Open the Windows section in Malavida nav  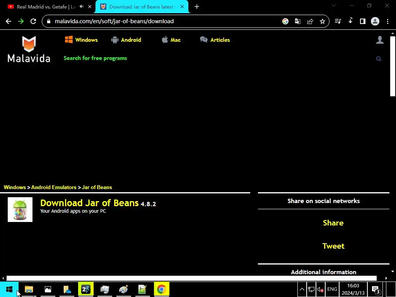81,40
